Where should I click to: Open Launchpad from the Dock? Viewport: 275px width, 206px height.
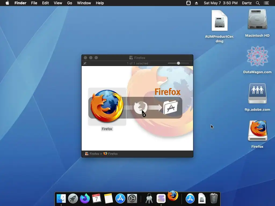click(73, 198)
